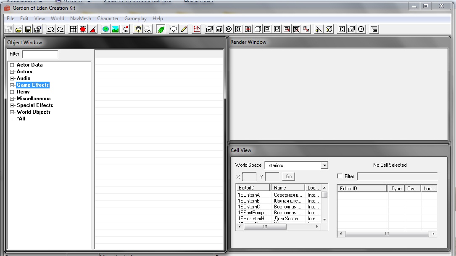
Task: Open the World menu
Action: (58, 19)
